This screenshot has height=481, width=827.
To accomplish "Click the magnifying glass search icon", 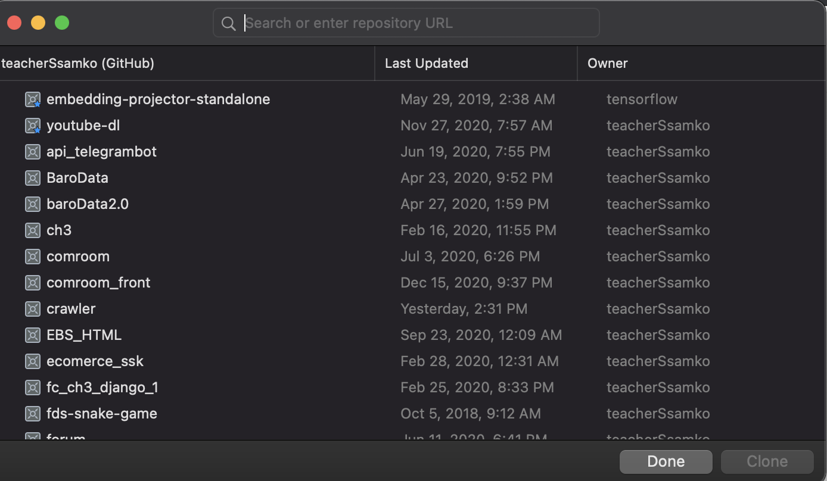I will (x=229, y=23).
